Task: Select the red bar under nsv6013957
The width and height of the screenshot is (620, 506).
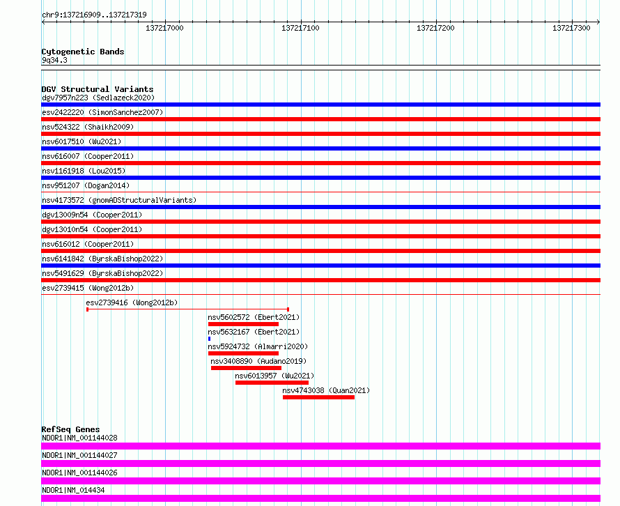Action: pos(272,383)
